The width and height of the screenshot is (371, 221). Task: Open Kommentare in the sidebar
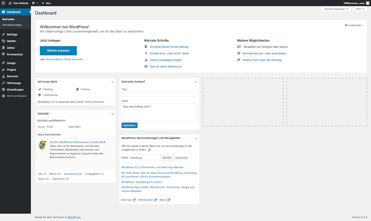pyautogui.click(x=15, y=54)
